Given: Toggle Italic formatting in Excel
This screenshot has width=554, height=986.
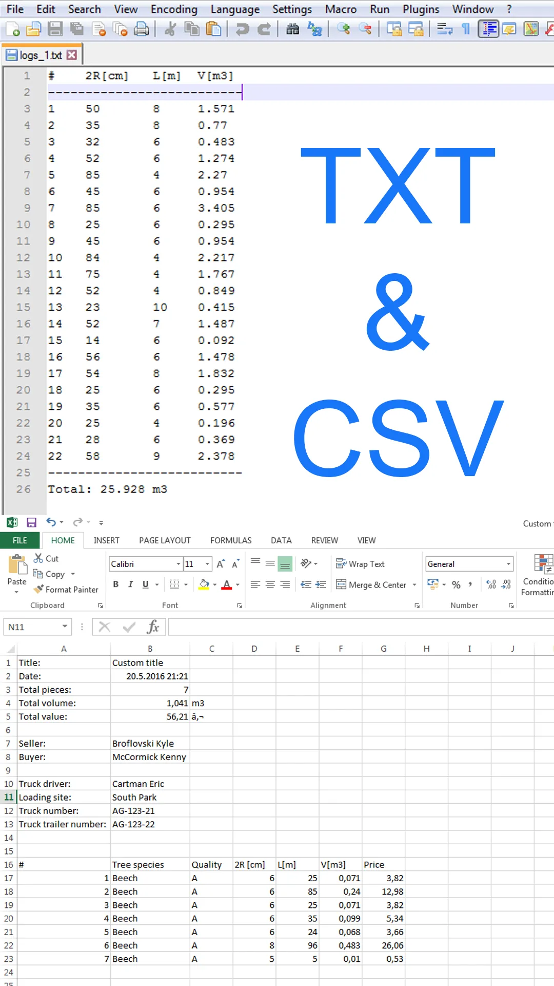Looking at the screenshot, I should (x=130, y=584).
